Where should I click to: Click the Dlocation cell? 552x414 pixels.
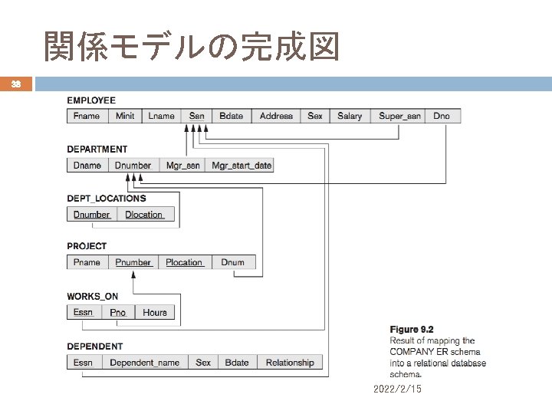pyautogui.click(x=146, y=215)
